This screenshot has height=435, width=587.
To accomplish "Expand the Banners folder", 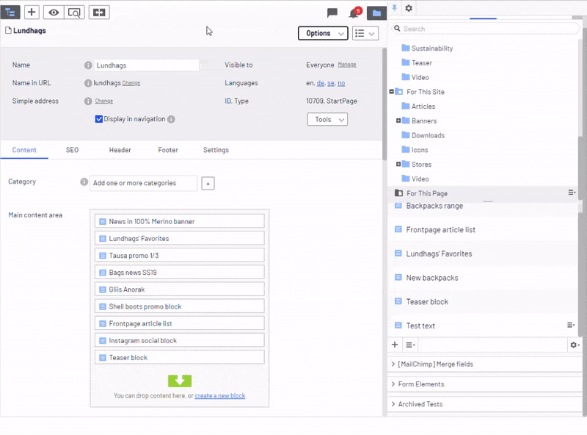I will (398, 121).
